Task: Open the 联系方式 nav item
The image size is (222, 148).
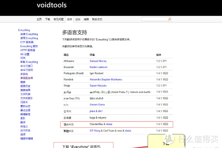Action: 97,19
